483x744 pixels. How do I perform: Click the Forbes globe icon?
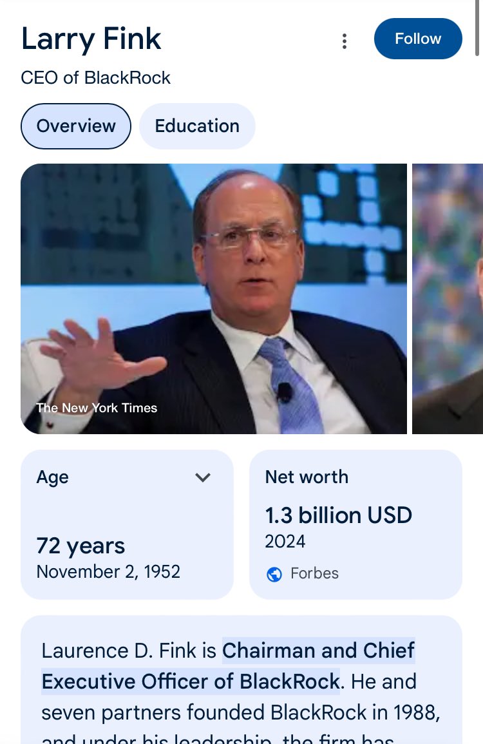274,574
